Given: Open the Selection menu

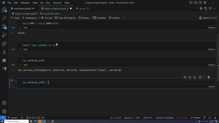Looking at the screenshot, I should pyautogui.click(x=25, y=3).
